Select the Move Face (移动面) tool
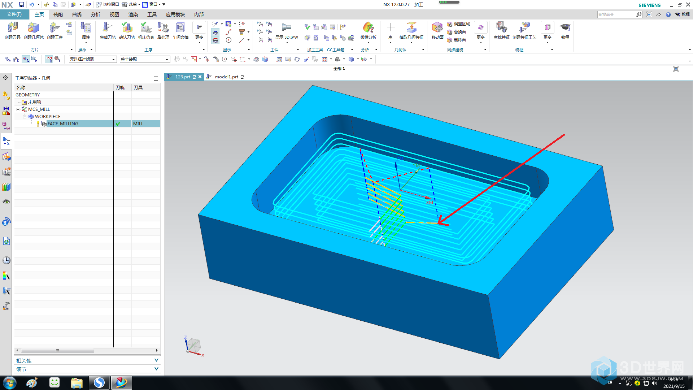Image resolution: width=693 pixels, height=390 pixels. click(437, 30)
